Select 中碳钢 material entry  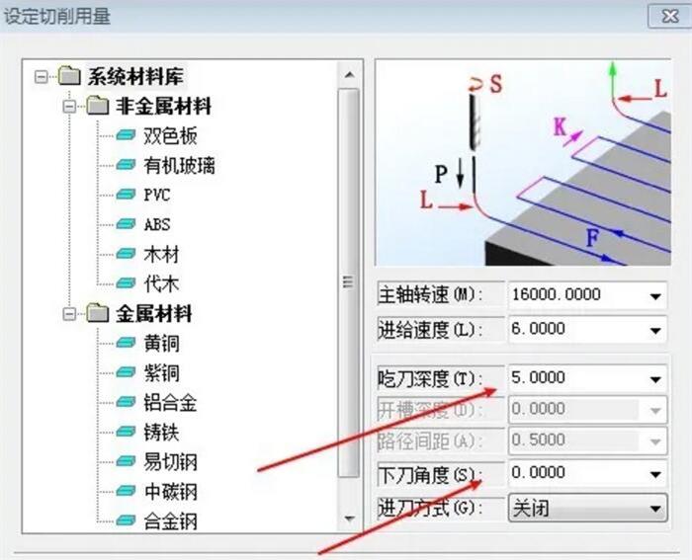coord(170,492)
